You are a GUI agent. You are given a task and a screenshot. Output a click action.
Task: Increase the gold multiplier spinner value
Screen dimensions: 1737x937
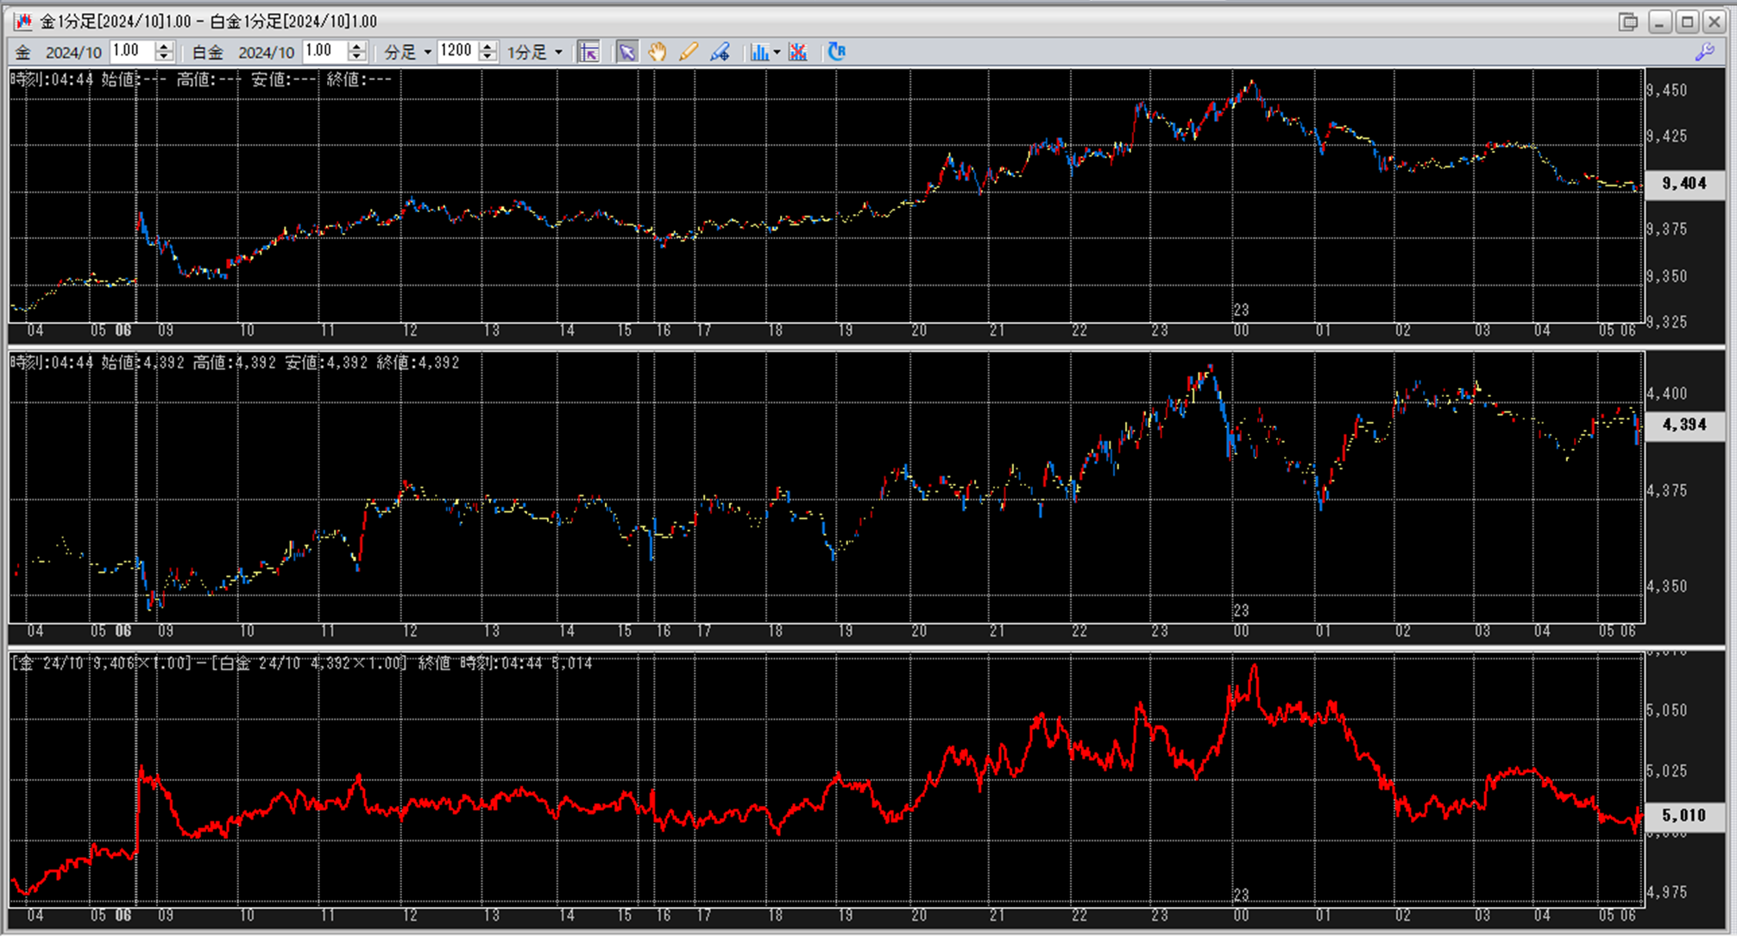click(x=164, y=47)
